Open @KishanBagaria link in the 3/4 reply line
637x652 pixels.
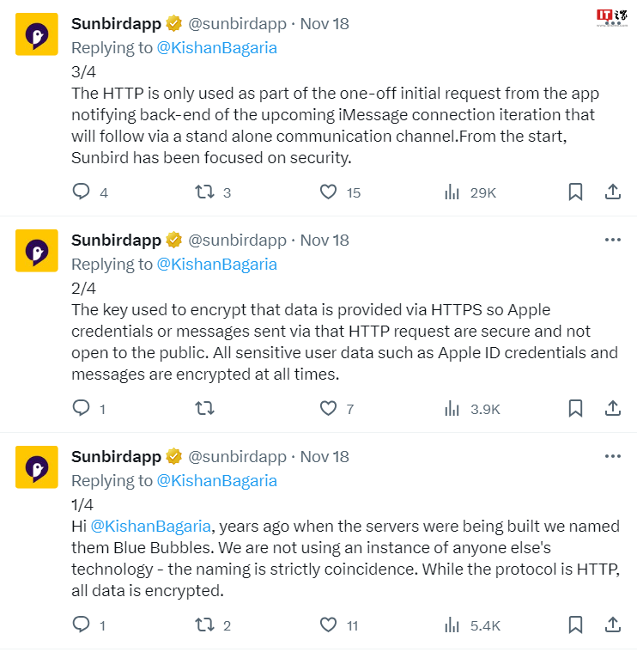coord(216,48)
